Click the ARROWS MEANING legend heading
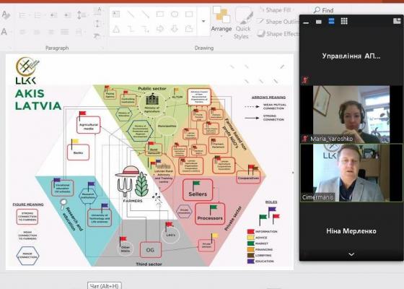The height and width of the screenshot is (289, 404). click(268, 98)
